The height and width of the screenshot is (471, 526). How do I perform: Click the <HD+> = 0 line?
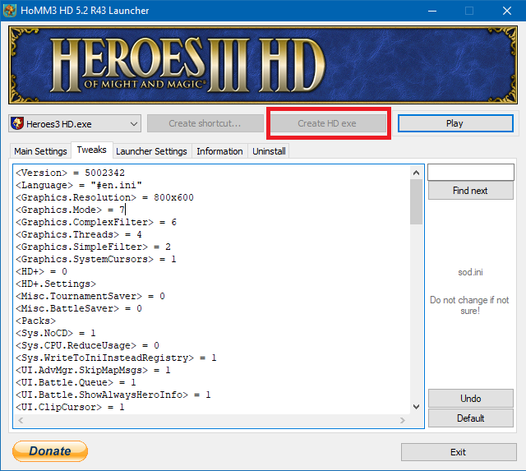pyautogui.click(x=41, y=271)
